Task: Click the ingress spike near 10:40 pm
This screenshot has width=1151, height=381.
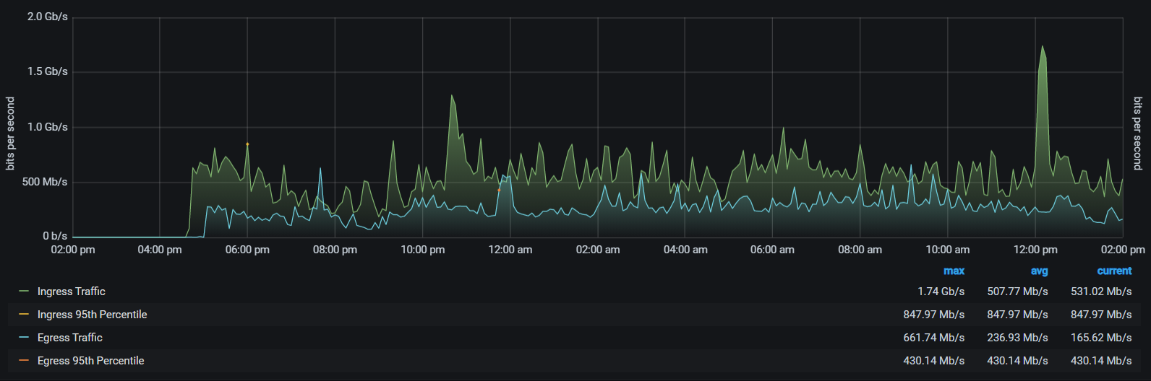Action: pyautogui.click(x=452, y=96)
